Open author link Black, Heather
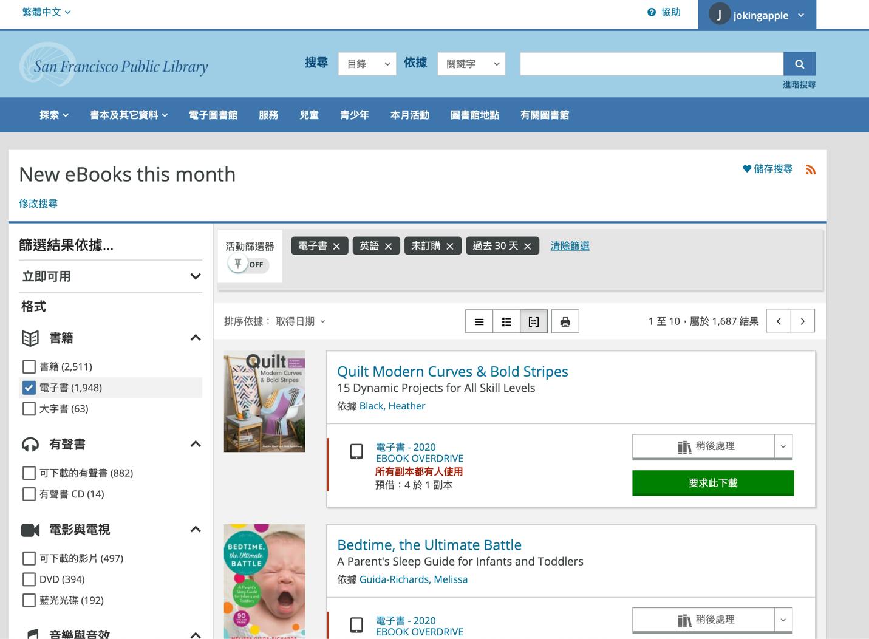 (x=392, y=406)
